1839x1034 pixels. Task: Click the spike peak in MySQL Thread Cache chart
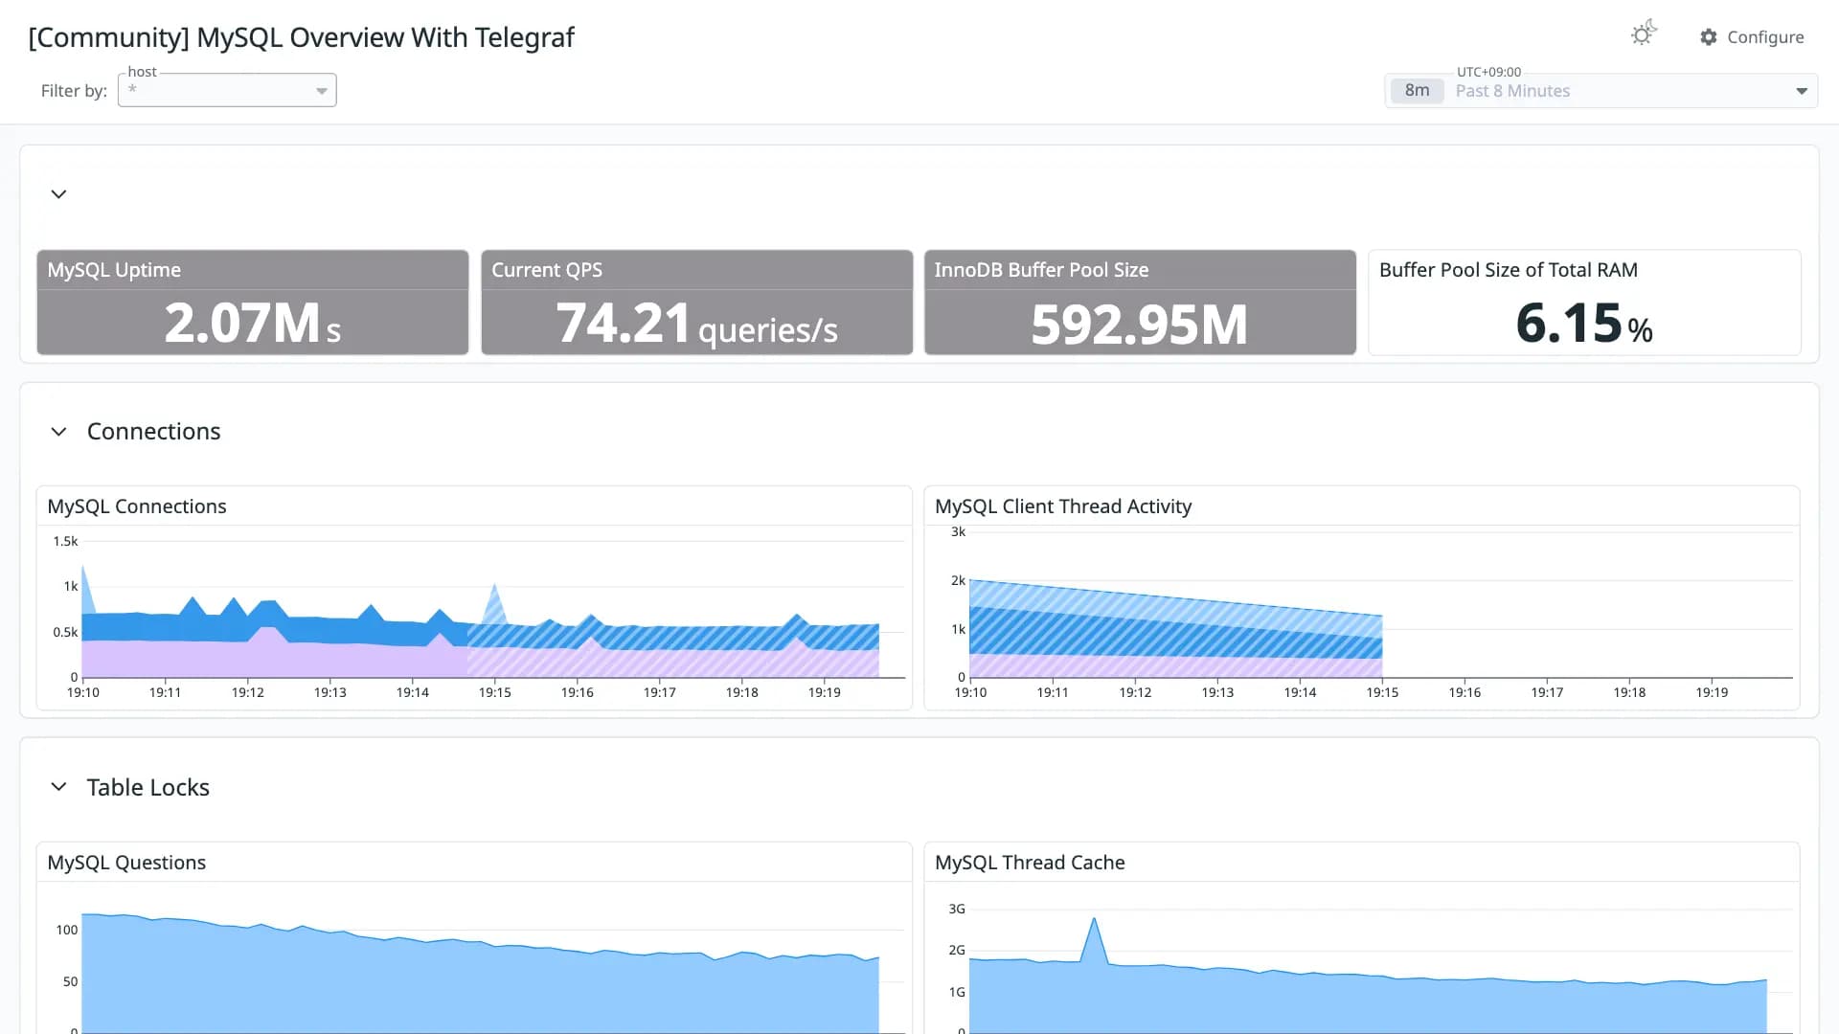click(x=1094, y=919)
